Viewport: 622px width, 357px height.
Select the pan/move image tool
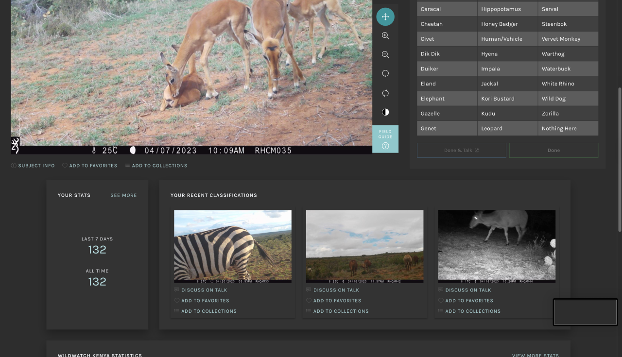coord(385,17)
